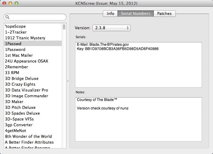Select 3D Crazy Eights
Image resolution: width=213 pixels, height=154 pixels.
(33, 84)
